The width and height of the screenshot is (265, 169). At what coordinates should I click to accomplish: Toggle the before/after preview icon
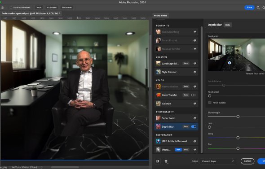point(158,161)
